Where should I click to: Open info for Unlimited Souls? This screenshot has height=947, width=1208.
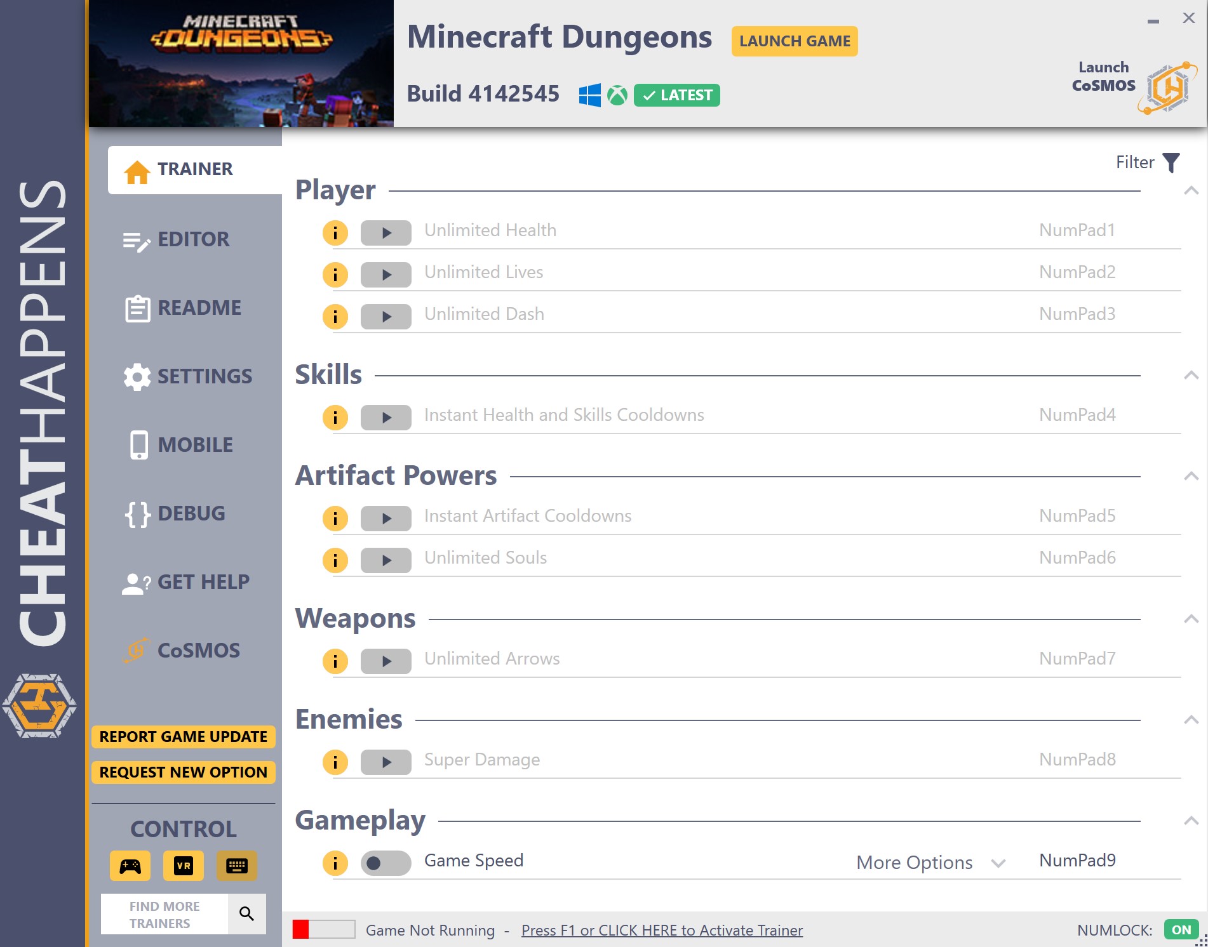coord(335,560)
